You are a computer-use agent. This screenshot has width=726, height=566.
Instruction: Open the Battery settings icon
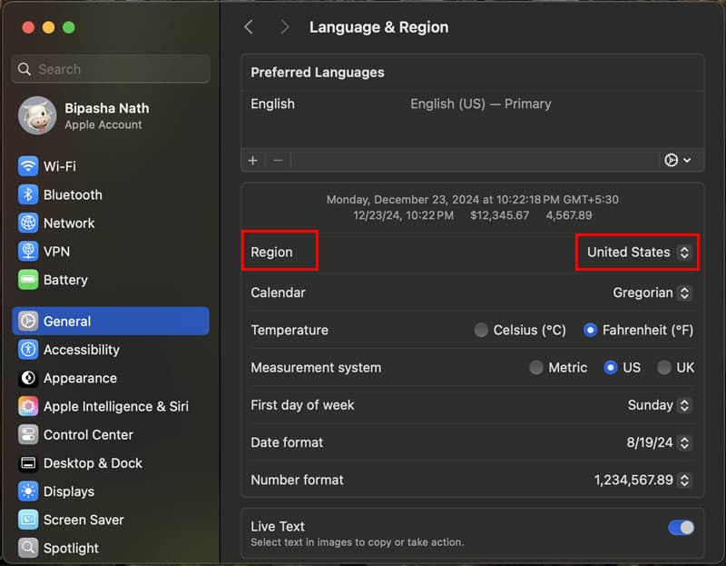click(28, 280)
